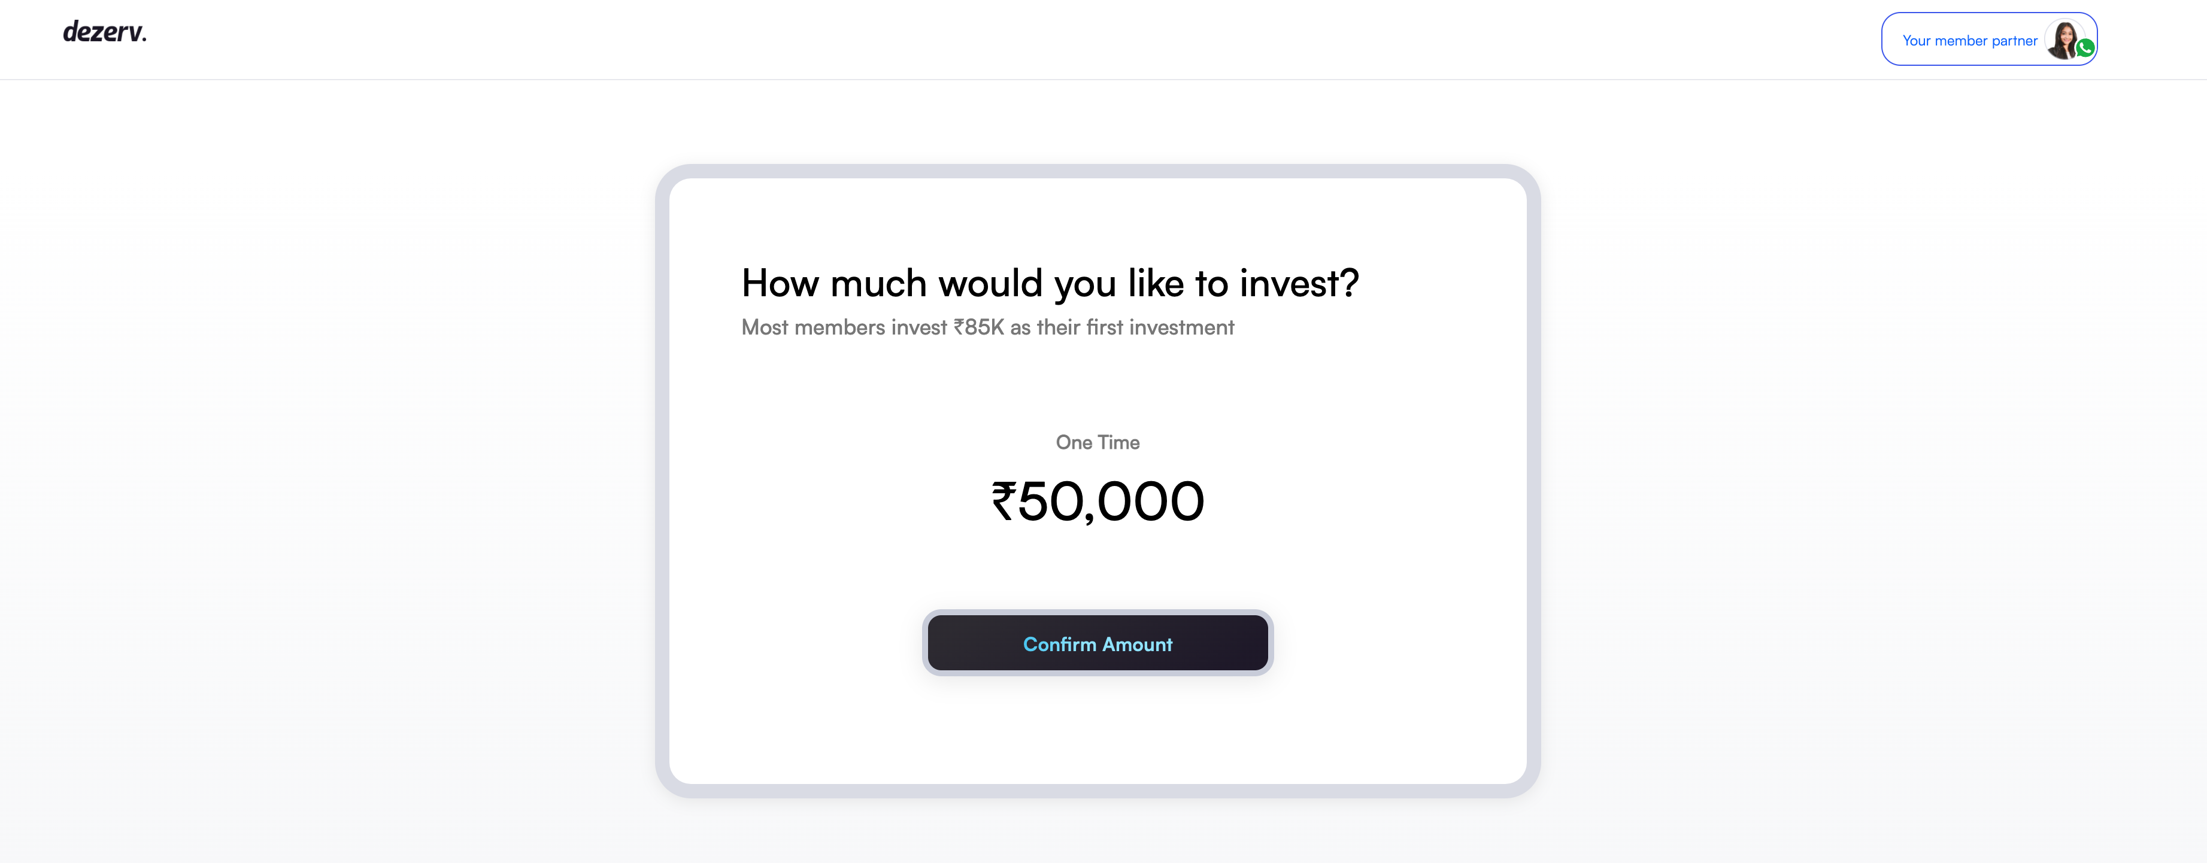Click the word 'invest?' in the heading
2207x863 pixels.
click(x=1299, y=284)
